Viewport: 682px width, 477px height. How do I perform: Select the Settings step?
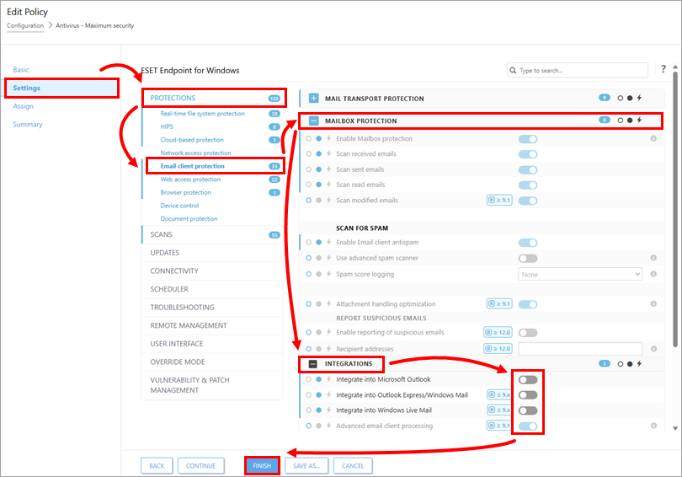click(61, 88)
